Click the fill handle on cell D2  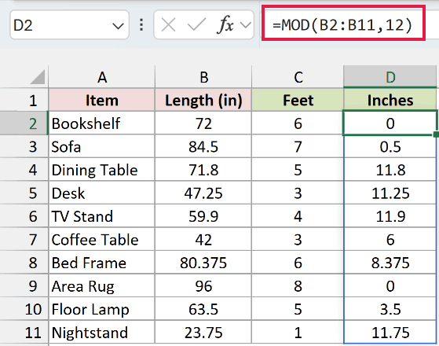[436, 134]
